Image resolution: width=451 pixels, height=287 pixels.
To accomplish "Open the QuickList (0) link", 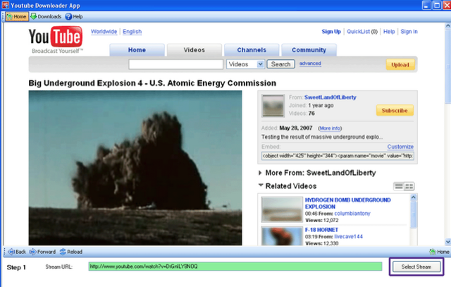I will (x=362, y=32).
